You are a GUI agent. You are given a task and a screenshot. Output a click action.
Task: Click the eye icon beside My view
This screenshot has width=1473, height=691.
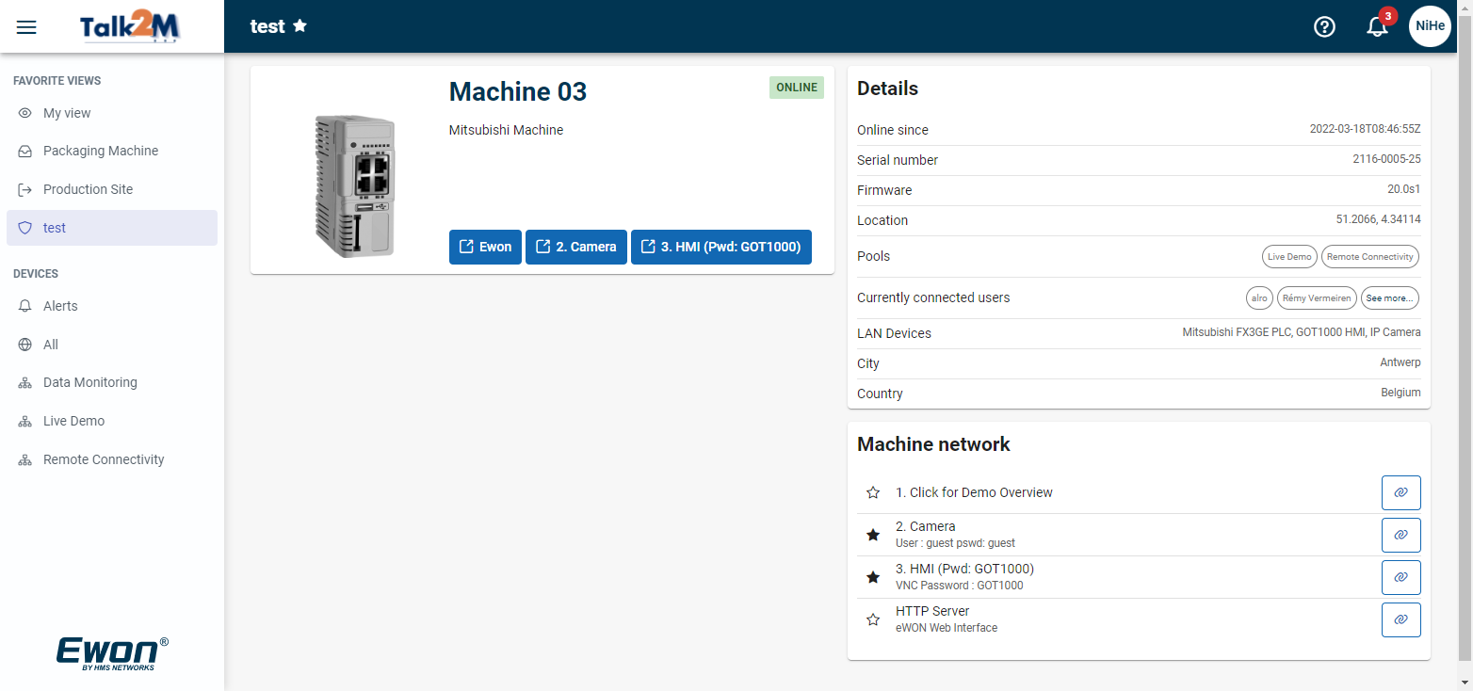point(25,113)
